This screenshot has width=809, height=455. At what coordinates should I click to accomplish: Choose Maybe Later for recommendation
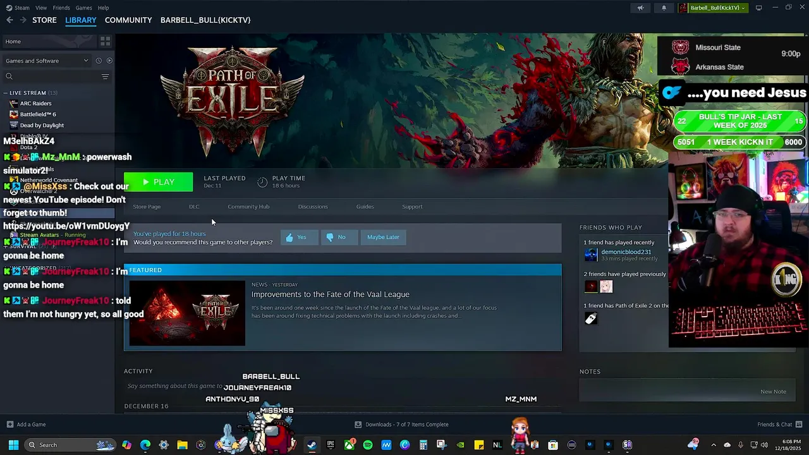pos(383,237)
